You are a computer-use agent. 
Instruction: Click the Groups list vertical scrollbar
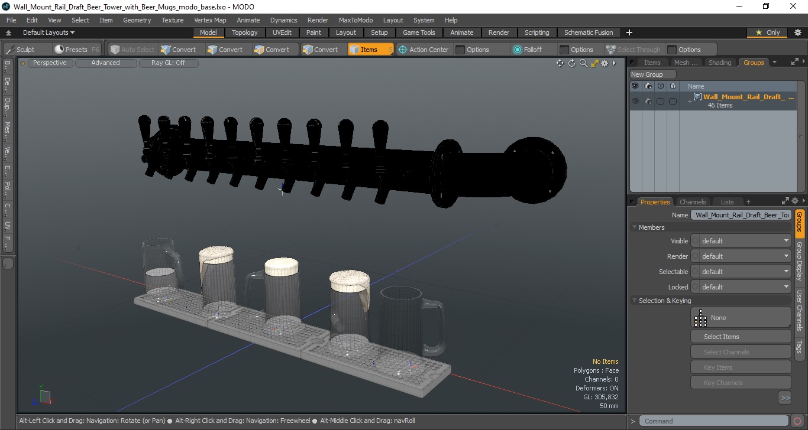coord(802,136)
